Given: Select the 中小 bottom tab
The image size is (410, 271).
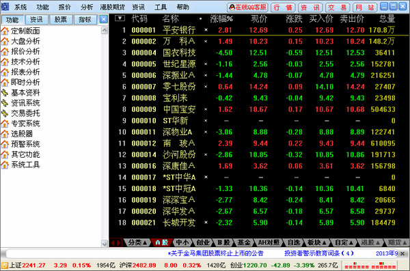Looking at the screenshot, I should tap(182, 242).
